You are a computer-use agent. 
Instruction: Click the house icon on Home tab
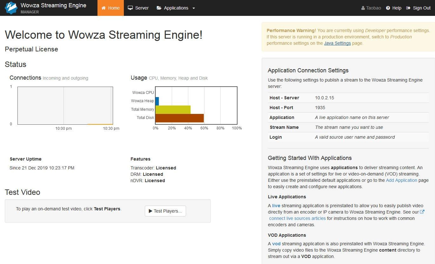(104, 8)
